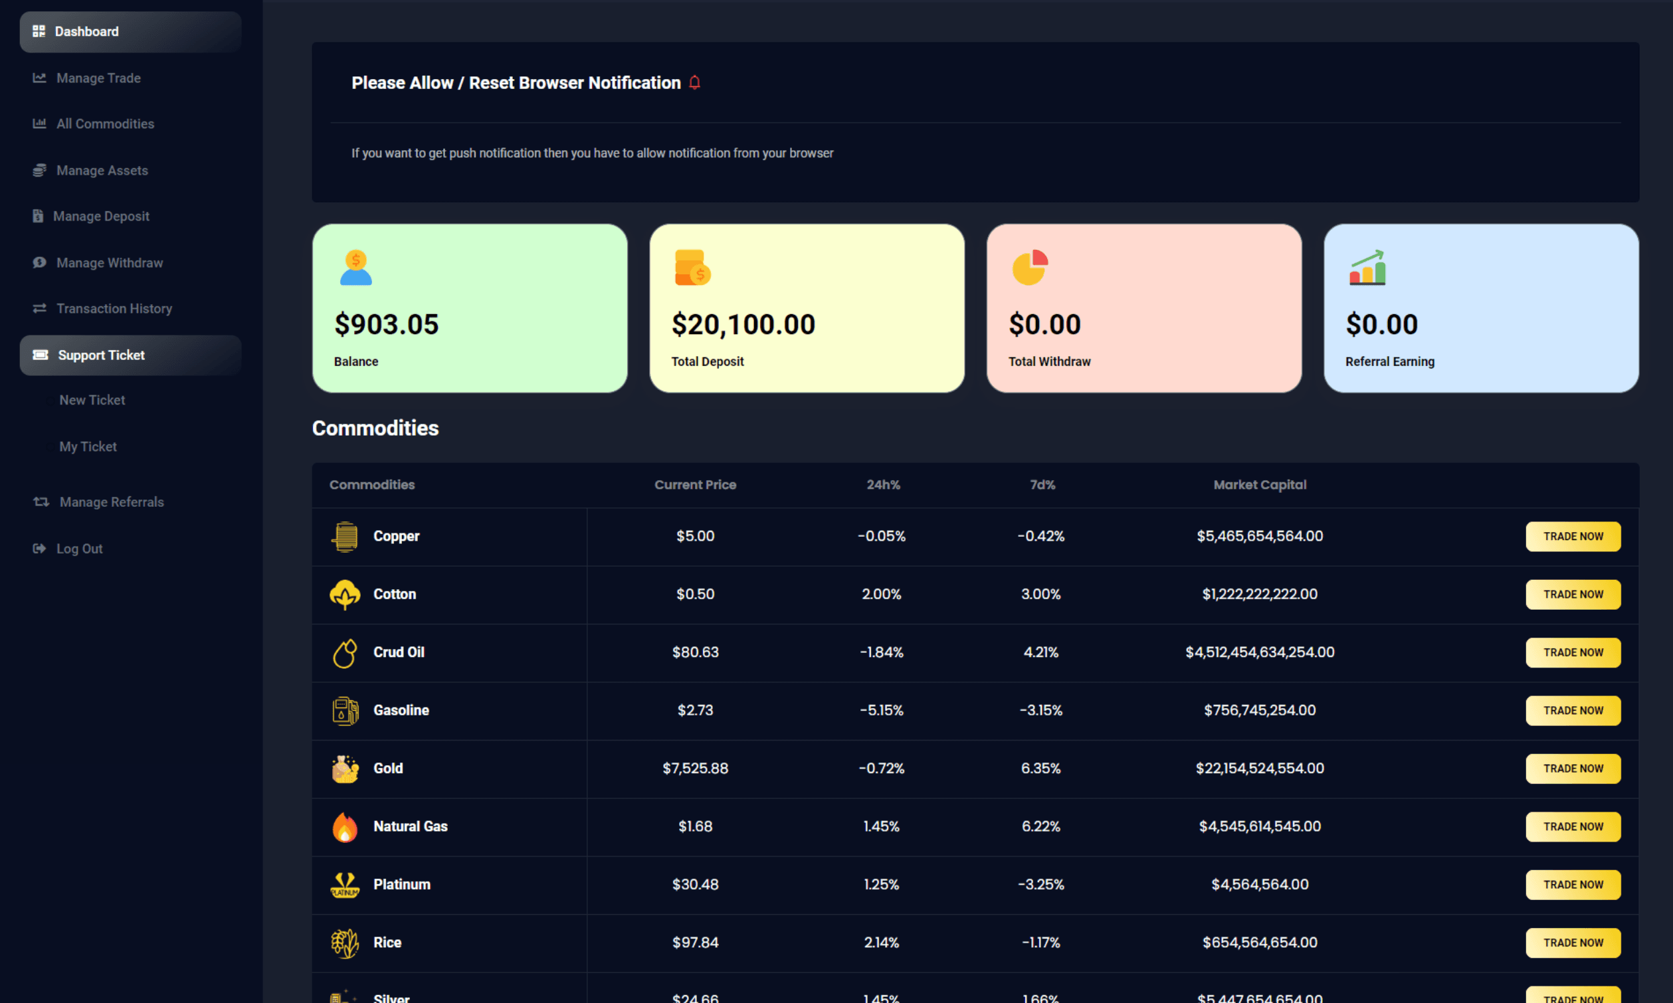Click the Support Ticket icon

point(40,355)
